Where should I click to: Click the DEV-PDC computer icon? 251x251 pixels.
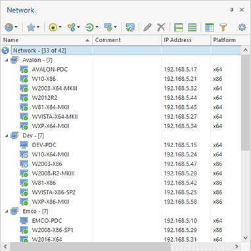tap(24, 145)
